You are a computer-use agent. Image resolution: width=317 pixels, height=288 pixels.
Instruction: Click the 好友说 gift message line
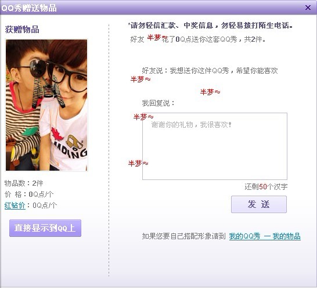click(210, 71)
